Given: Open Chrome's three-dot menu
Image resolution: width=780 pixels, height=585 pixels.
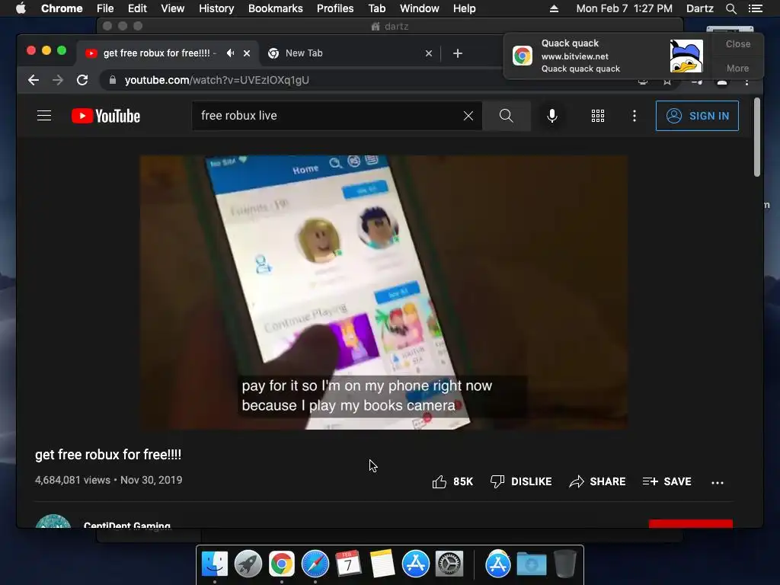Looking at the screenshot, I should (746, 82).
